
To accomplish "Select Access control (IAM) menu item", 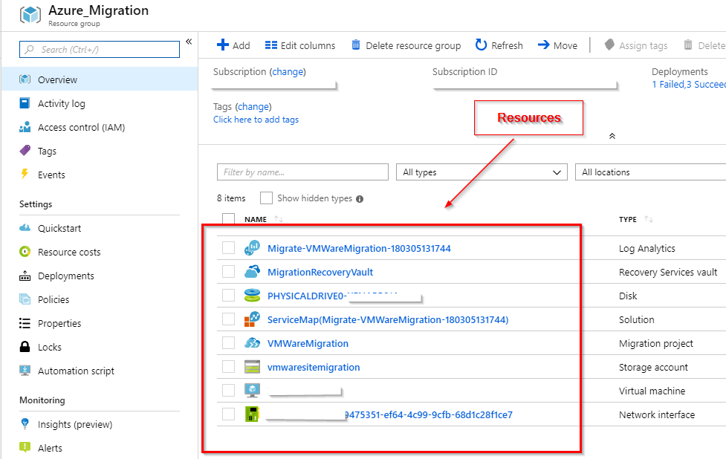I will [81, 127].
